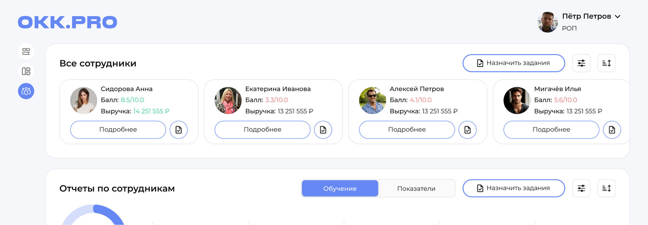The height and width of the screenshot is (225, 648).
Task: Open Подробнее for Екатерина Иванова
Action: coord(263,130)
